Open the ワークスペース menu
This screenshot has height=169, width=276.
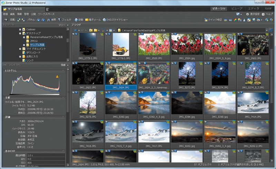(x=46, y=14)
